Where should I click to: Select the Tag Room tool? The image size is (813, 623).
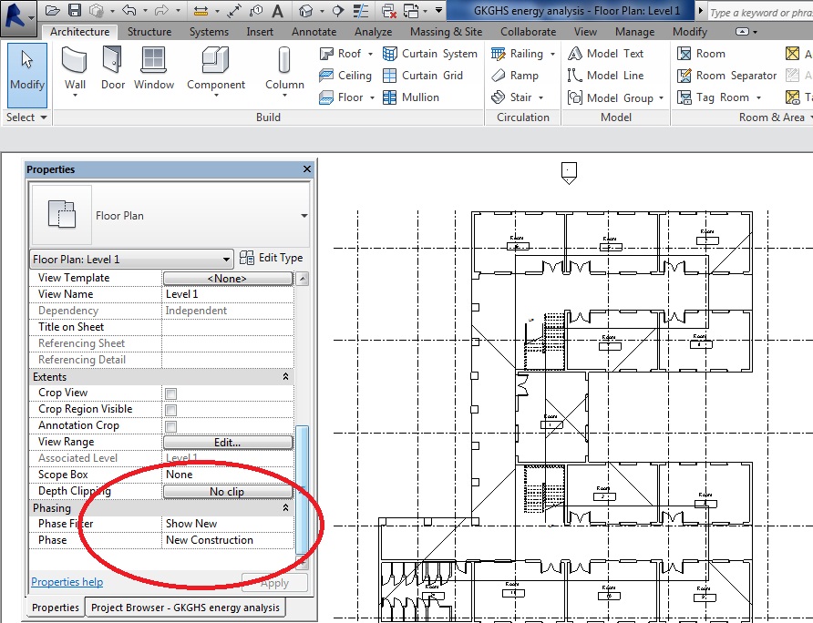[x=713, y=97]
